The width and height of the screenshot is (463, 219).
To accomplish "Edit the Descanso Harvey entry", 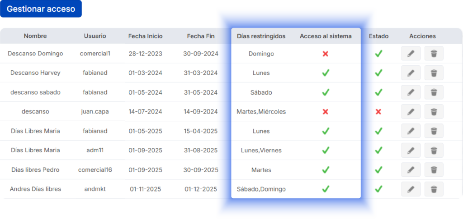I will (411, 73).
